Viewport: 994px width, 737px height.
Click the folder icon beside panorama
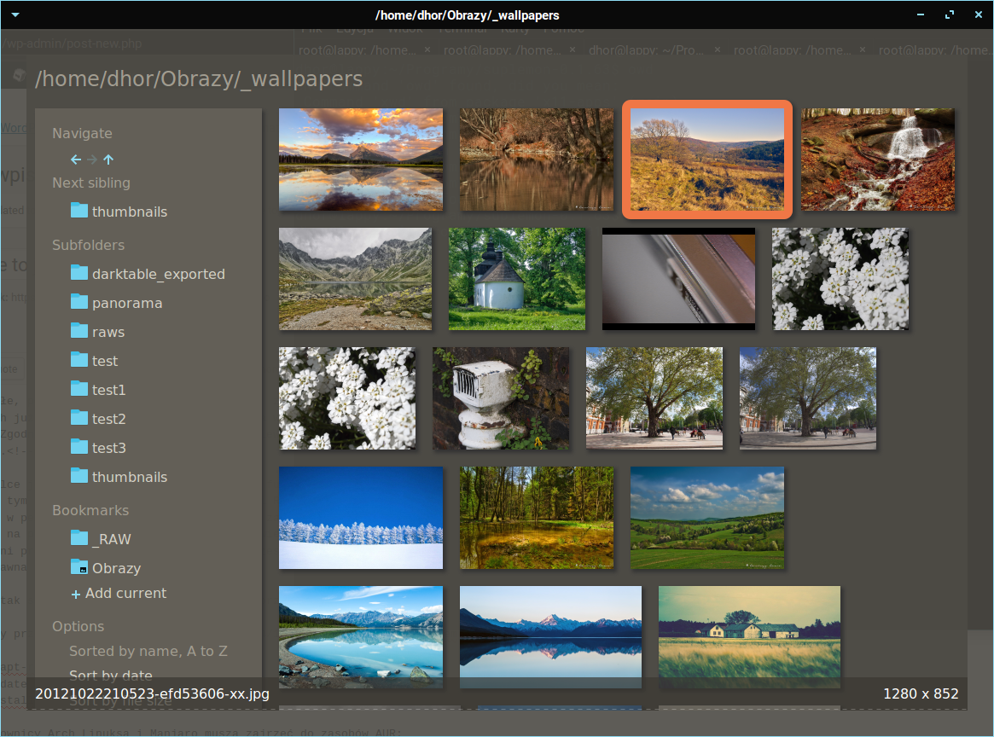(79, 302)
